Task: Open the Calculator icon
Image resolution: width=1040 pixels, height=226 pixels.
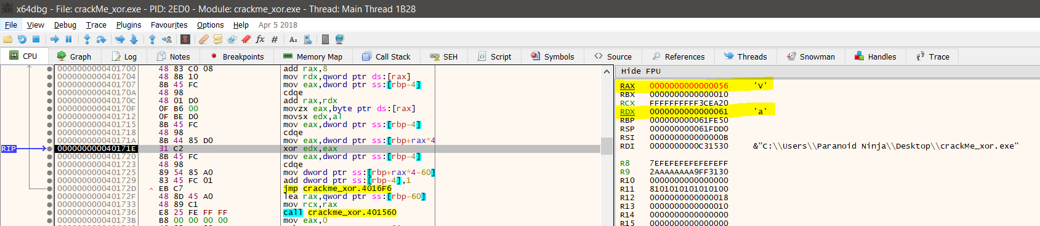Action: click(325, 39)
